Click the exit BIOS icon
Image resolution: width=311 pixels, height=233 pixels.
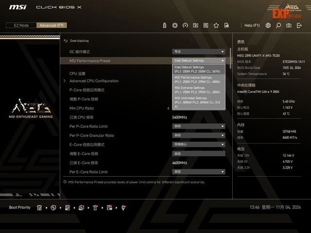click(x=299, y=25)
